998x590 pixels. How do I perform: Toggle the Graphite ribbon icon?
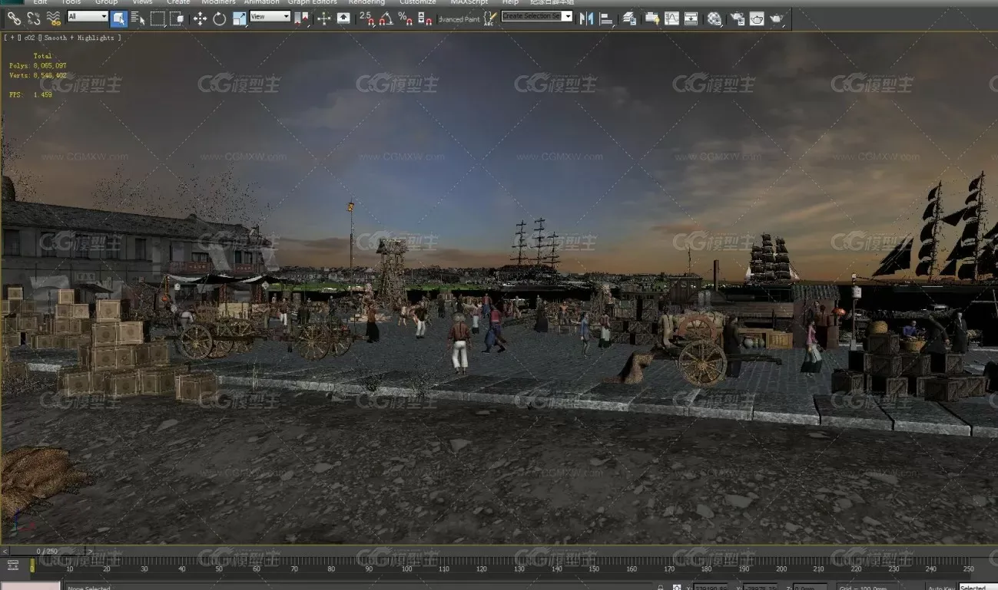tap(652, 18)
